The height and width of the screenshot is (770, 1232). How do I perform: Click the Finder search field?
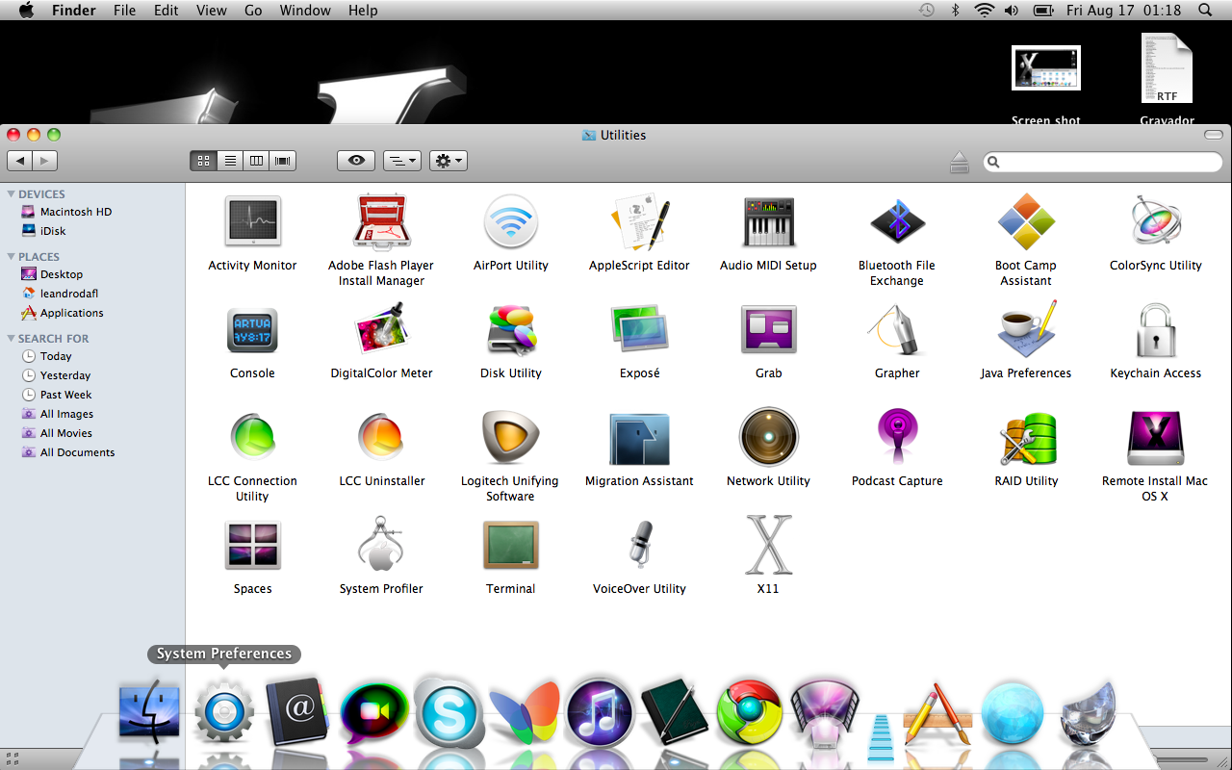tap(1103, 162)
